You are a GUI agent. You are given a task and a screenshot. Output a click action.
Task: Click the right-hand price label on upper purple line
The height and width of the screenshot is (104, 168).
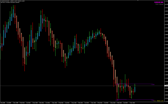(153, 85)
